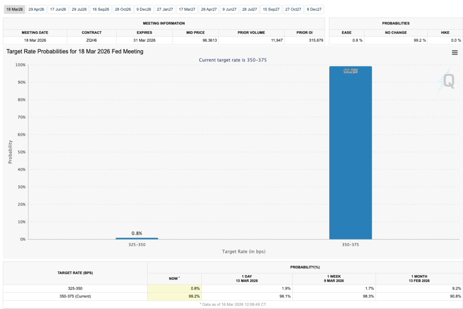Select the 17 Mar27 meeting tab
Image resolution: width=463 pixels, height=309 pixels.
pos(187,9)
